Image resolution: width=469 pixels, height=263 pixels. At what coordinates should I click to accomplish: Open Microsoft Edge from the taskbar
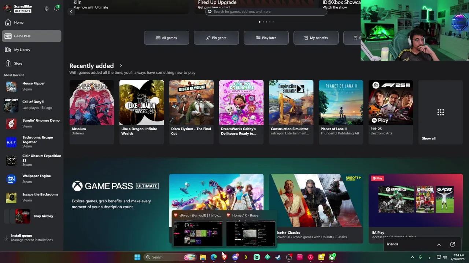click(214, 257)
